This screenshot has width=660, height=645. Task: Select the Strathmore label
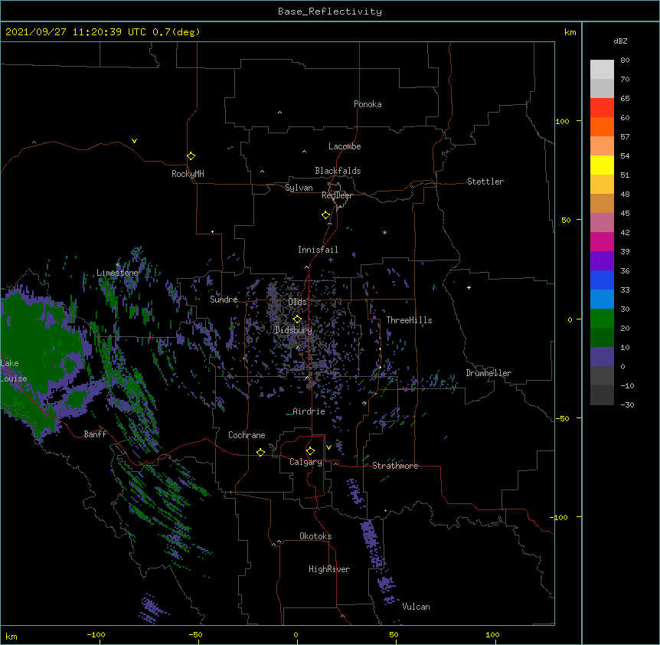tap(395, 466)
